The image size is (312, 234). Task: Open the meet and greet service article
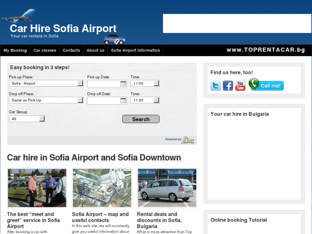pos(33,220)
